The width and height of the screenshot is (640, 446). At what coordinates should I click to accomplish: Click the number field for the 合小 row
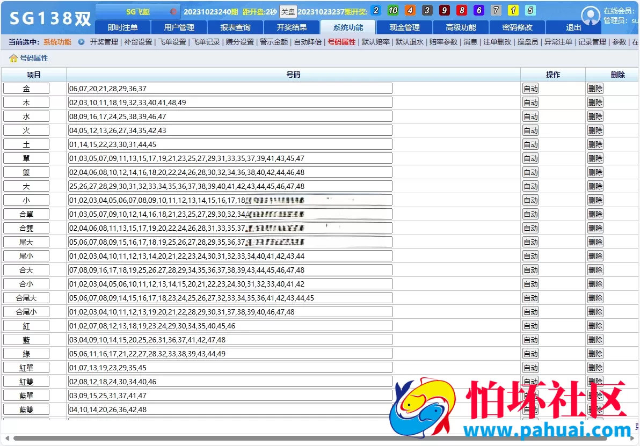[230, 283]
